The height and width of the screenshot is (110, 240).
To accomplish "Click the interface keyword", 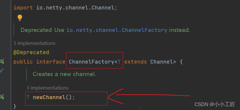I will point(51,62).
